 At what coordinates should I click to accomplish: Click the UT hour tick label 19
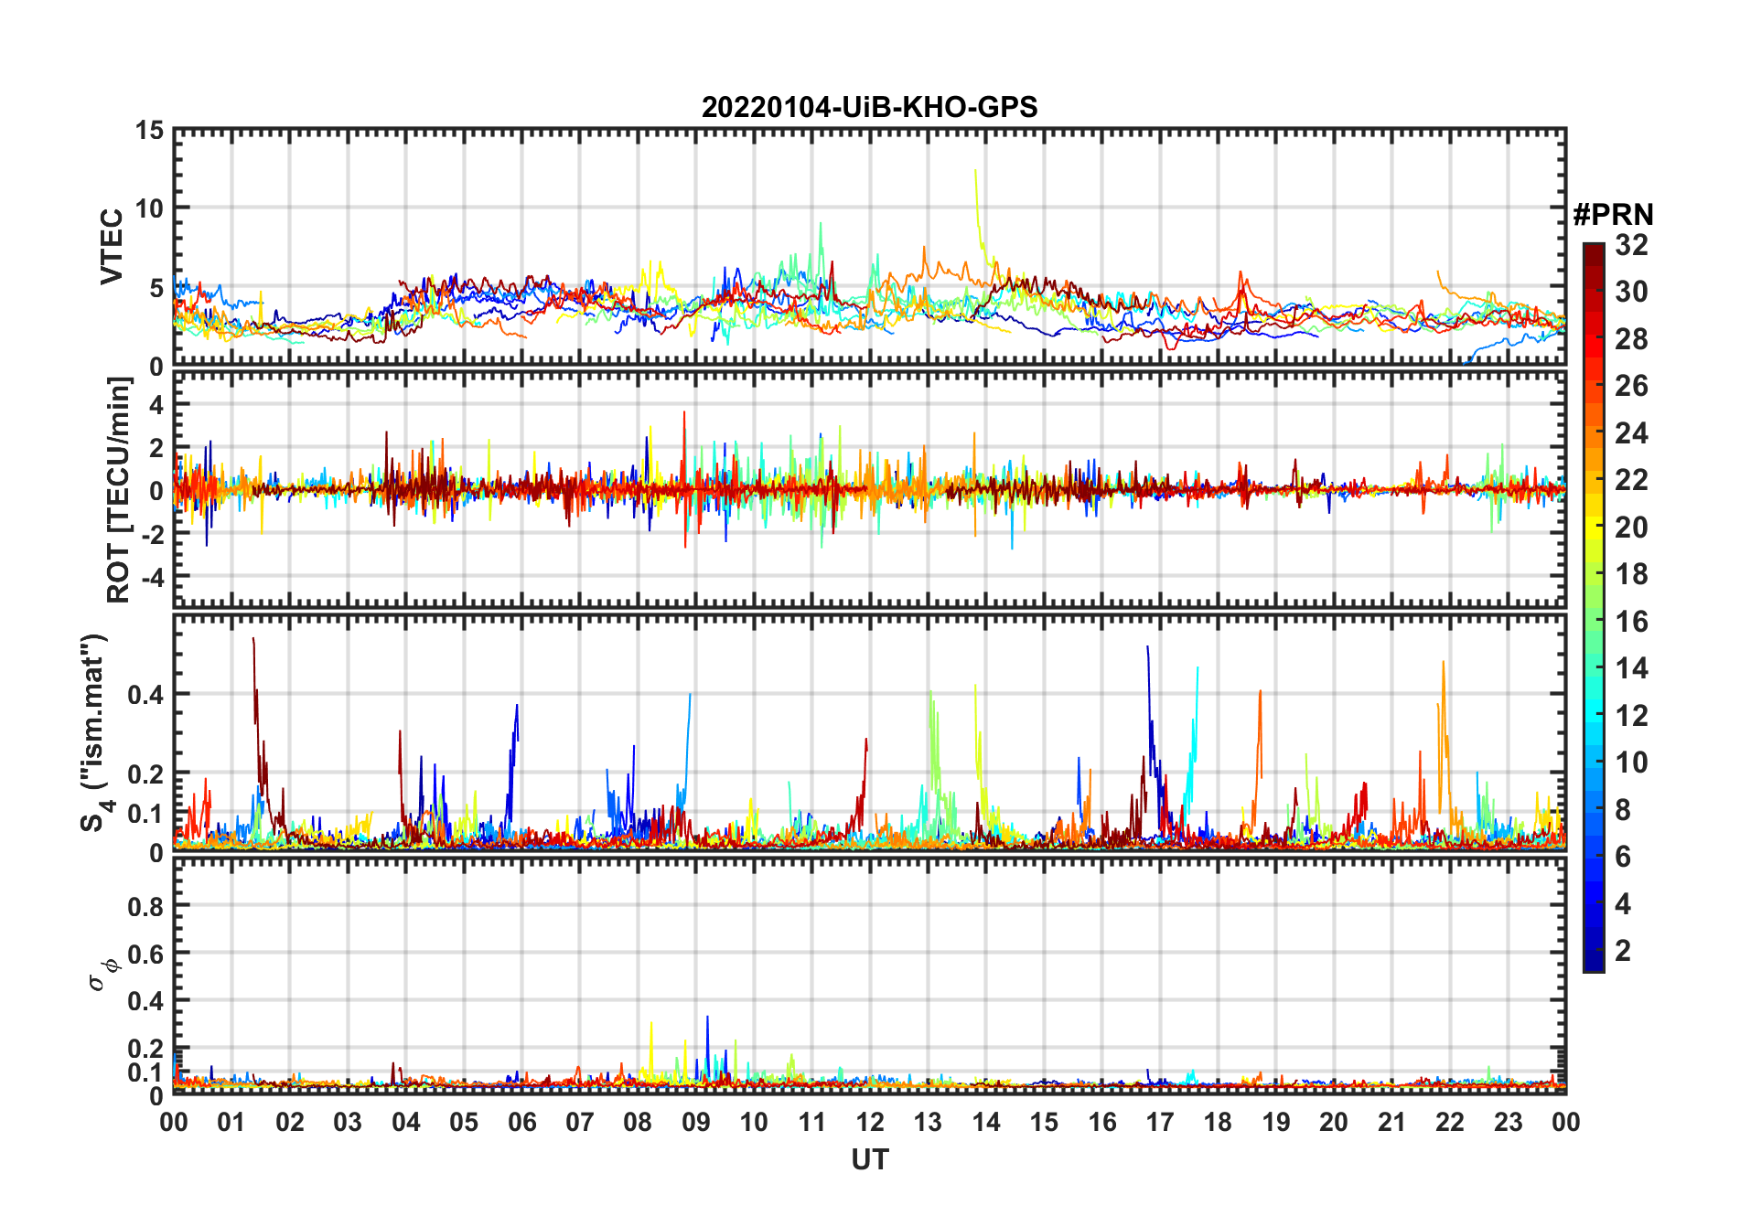click(x=1276, y=1122)
